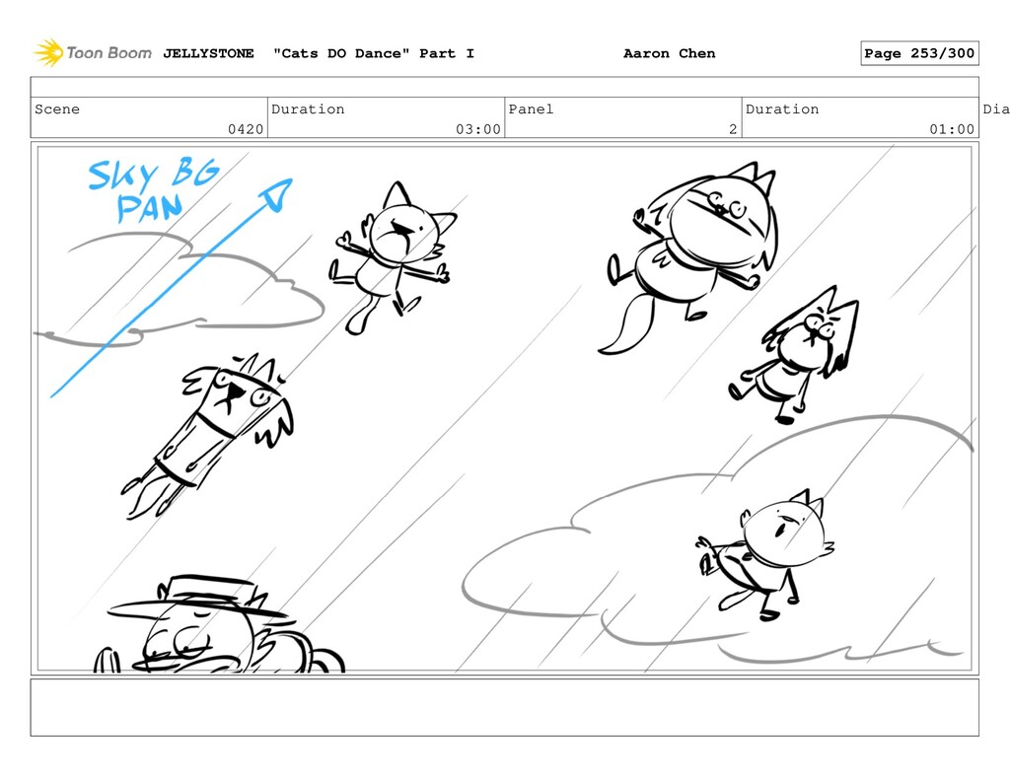Click the Scene label in the header
The width and height of the screenshot is (1010, 782).
pos(57,108)
